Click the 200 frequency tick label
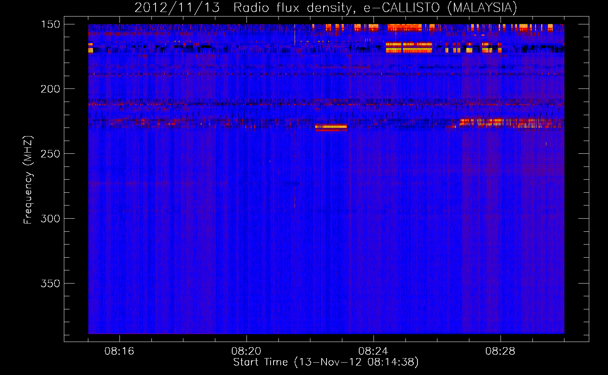This screenshot has height=375, width=608. [50, 89]
